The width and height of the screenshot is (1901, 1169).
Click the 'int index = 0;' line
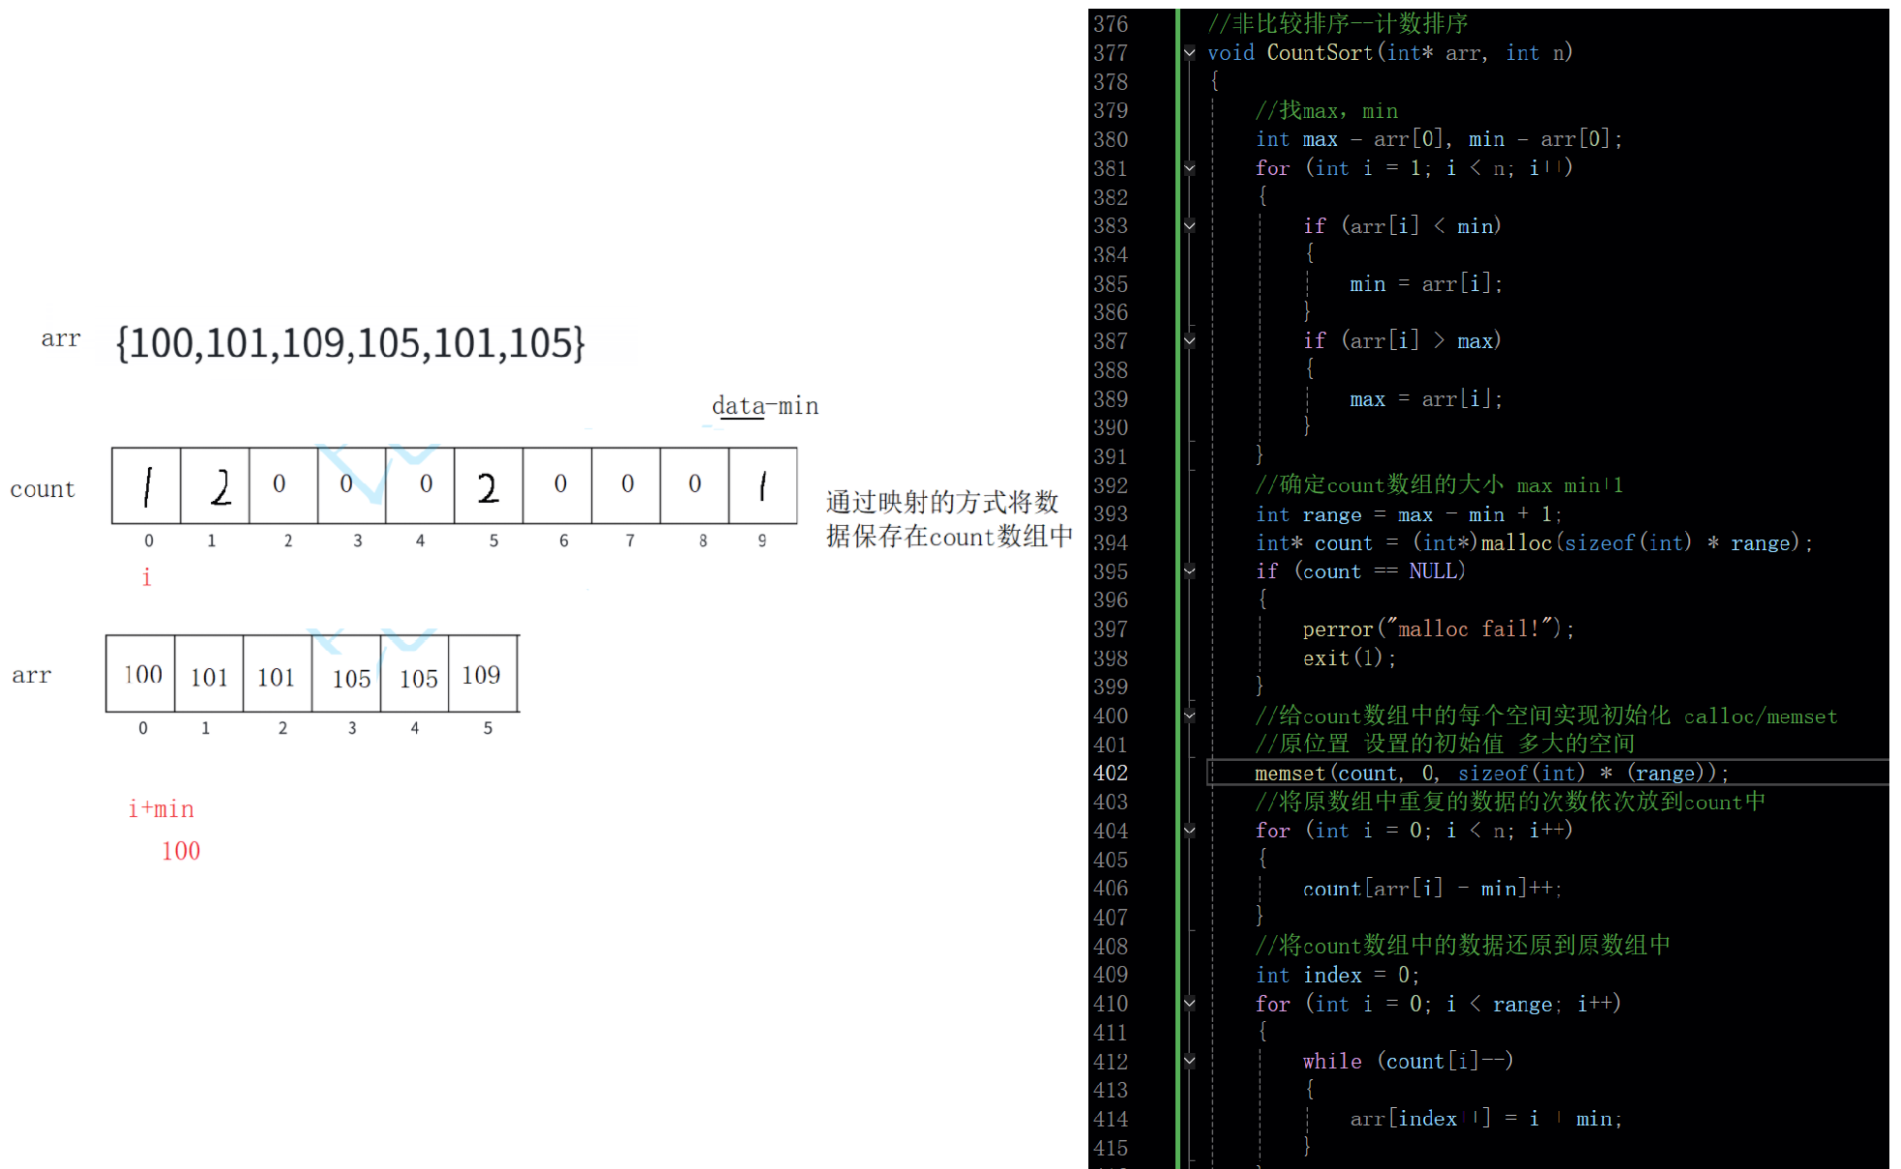tap(1336, 976)
